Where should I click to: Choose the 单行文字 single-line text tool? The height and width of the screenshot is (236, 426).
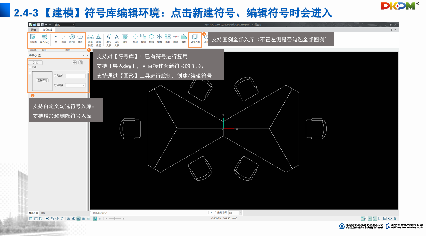click(x=109, y=40)
